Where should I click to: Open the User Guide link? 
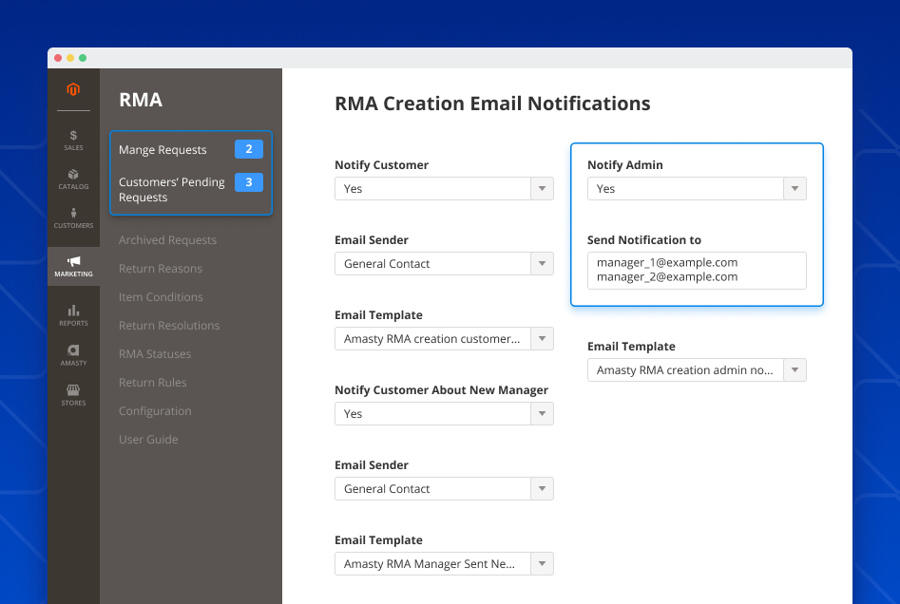[x=148, y=439]
